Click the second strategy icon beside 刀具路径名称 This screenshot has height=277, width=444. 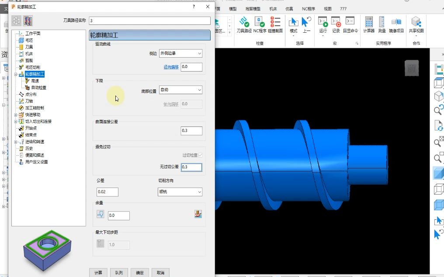(28, 21)
